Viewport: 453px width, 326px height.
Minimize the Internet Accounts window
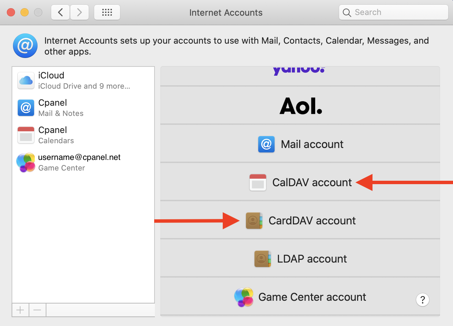[x=25, y=12]
